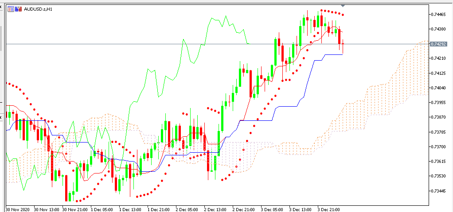Click the 0.73615 price scale label
The height and width of the screenshot is (212, 453).
438,162
